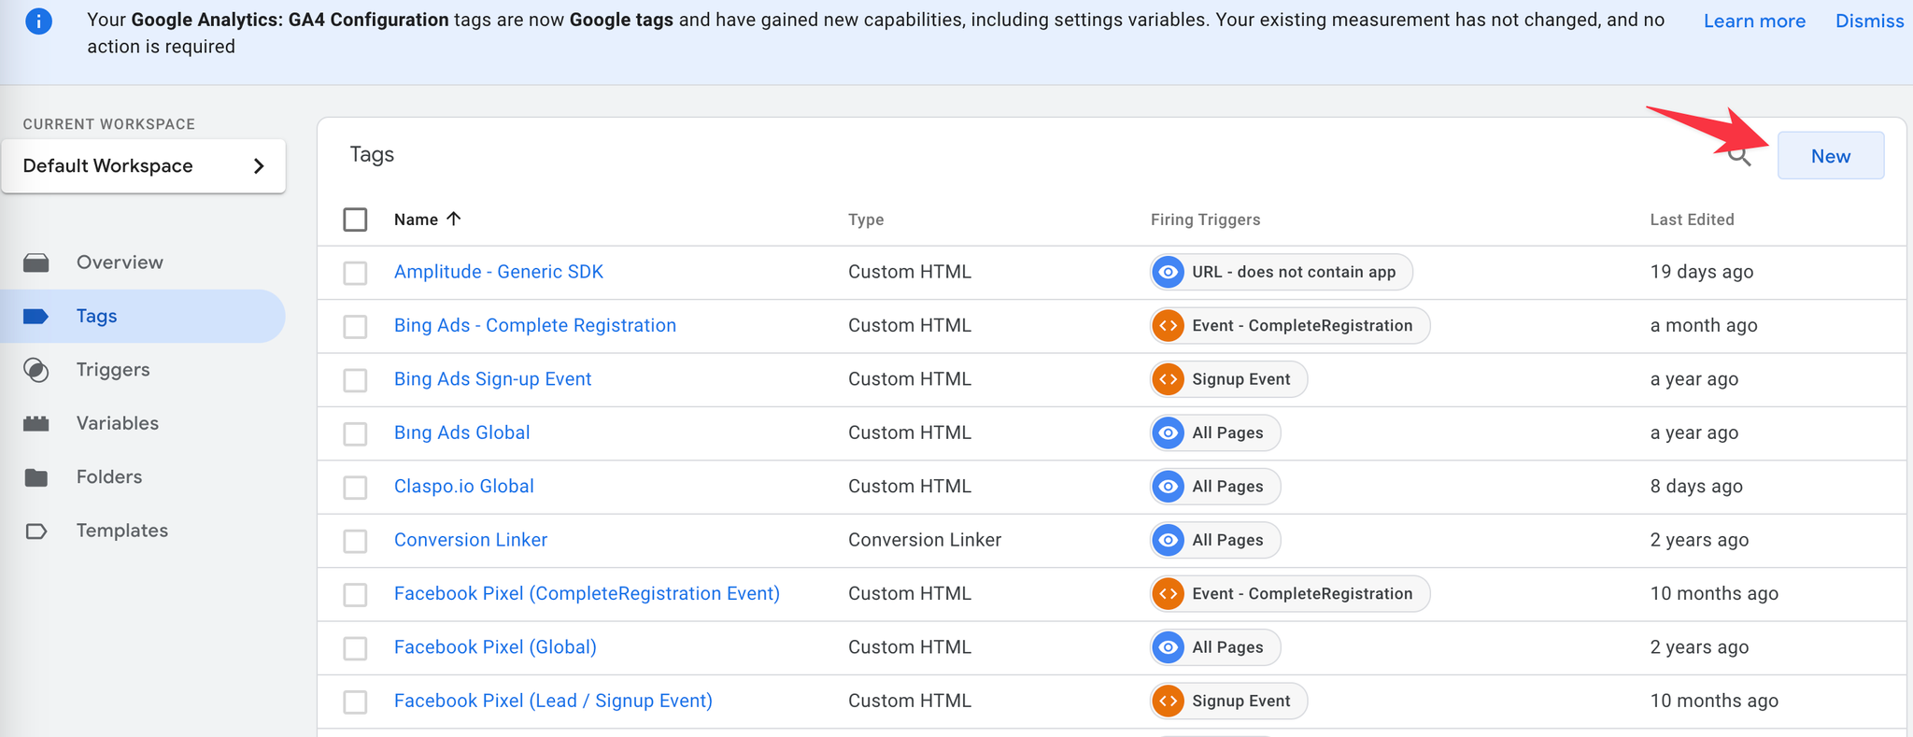This screenshot has height=737, width=1913.
Task: Open the Bing Ads Sign-up Event tag
Action: tap(493, 379)
